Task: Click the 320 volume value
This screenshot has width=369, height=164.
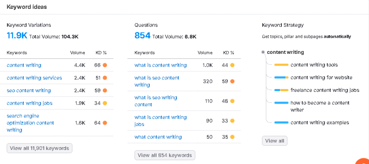Action: tap(208, 81)
